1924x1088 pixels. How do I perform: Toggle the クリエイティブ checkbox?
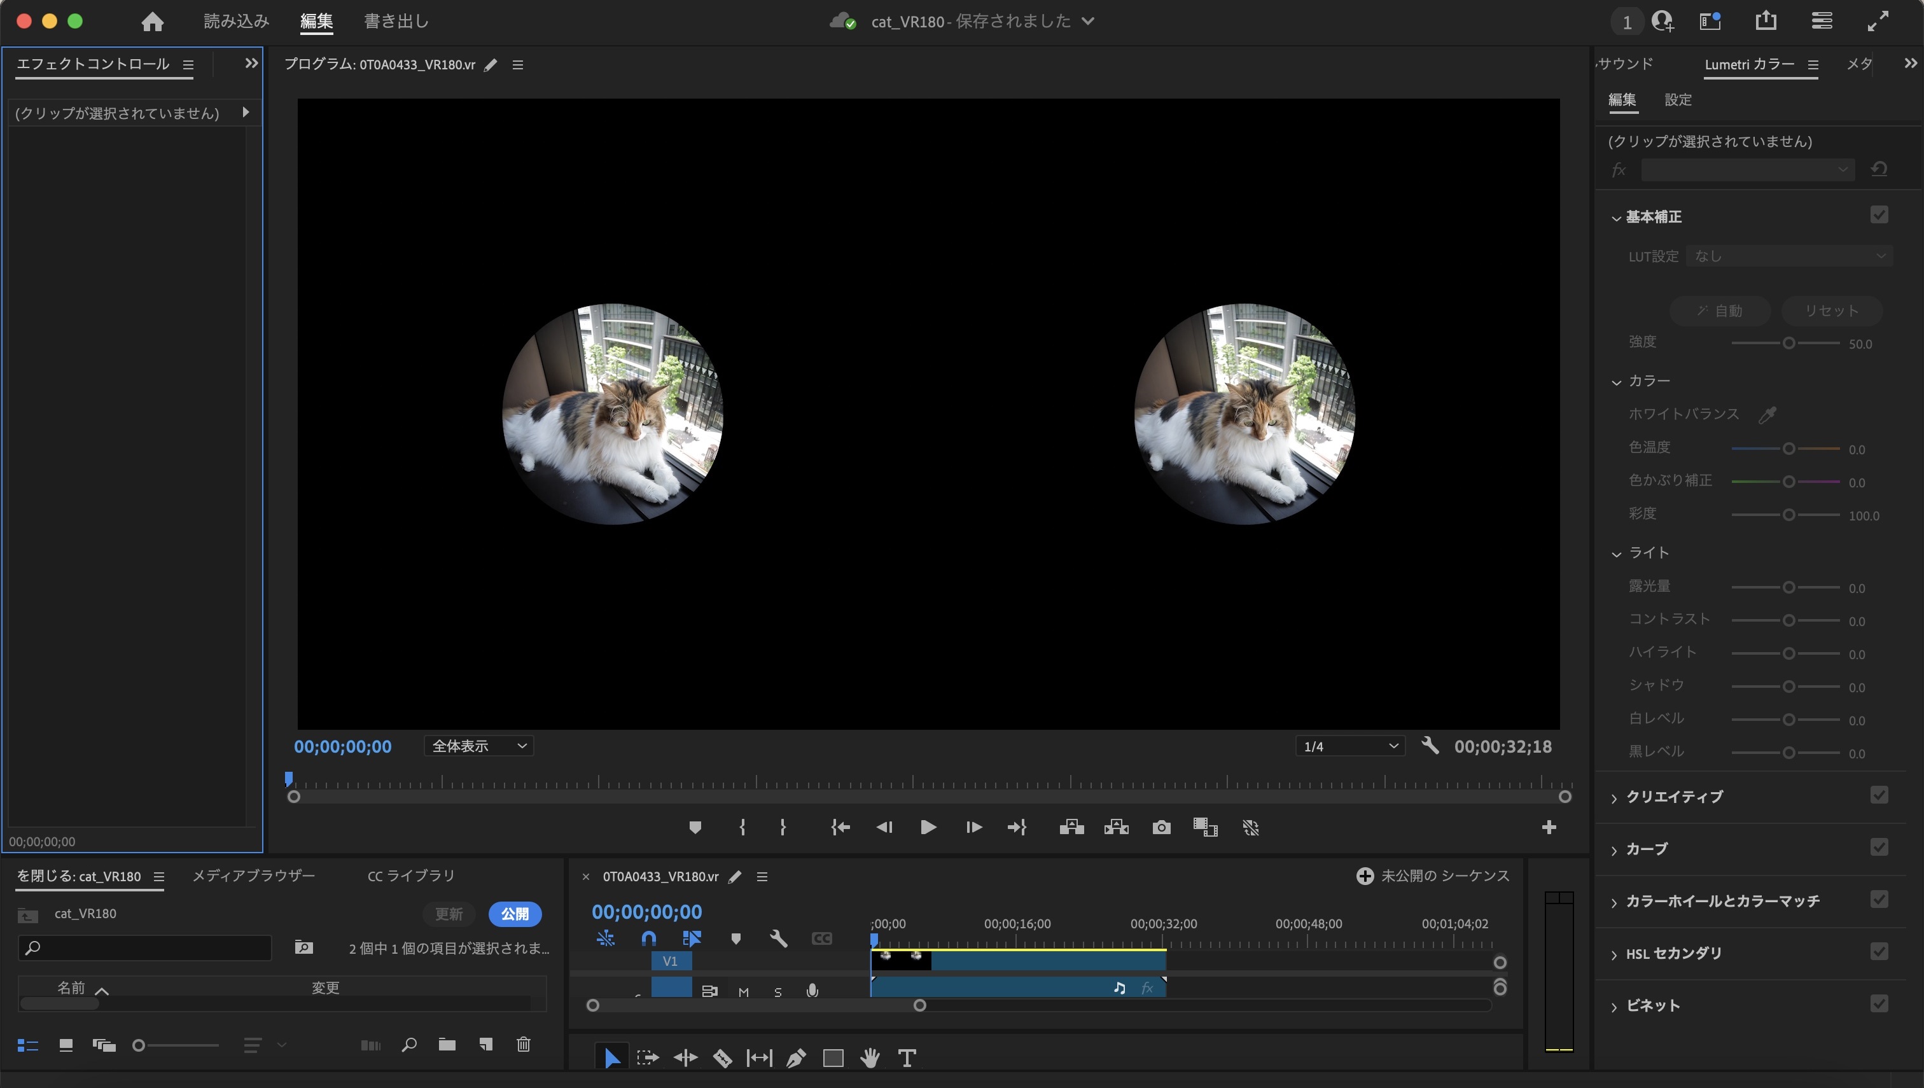pos(1879,795)
